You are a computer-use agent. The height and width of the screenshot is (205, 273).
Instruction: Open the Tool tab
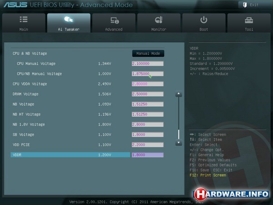tap(249, 23)
